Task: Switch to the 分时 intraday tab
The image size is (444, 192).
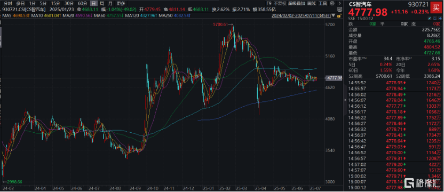Action: pos(8,3)
